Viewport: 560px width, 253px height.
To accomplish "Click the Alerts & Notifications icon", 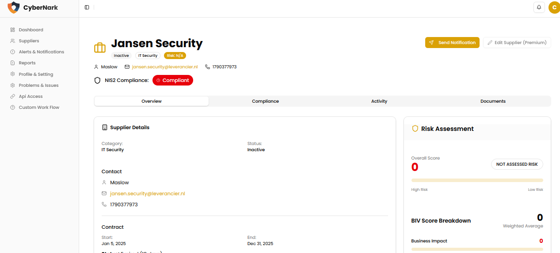I will click(x=13, y=52).
